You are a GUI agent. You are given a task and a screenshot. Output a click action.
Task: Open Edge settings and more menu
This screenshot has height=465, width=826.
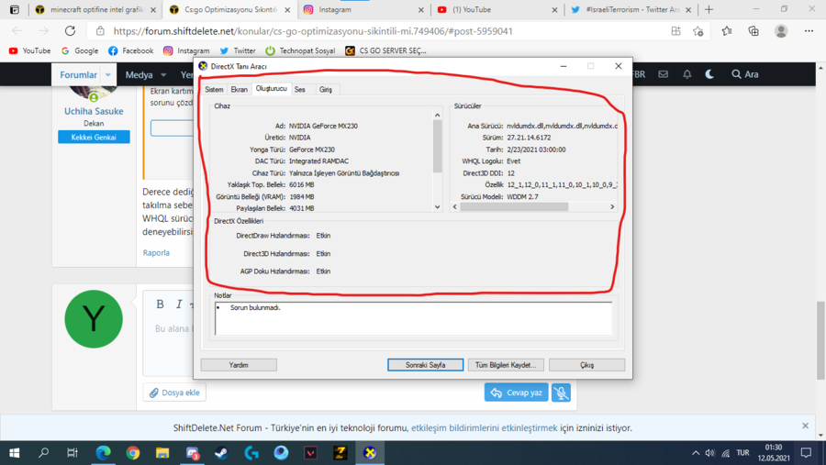[x=809, y=31]
